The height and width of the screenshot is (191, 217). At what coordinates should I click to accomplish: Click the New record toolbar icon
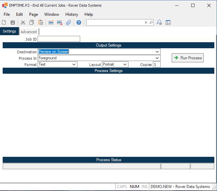pyautogui.click(x=4, y=22)
